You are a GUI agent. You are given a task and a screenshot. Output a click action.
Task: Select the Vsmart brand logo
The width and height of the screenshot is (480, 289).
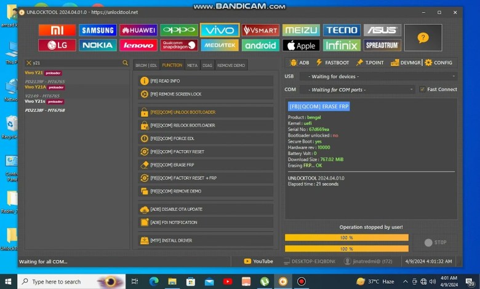(260, 30)
